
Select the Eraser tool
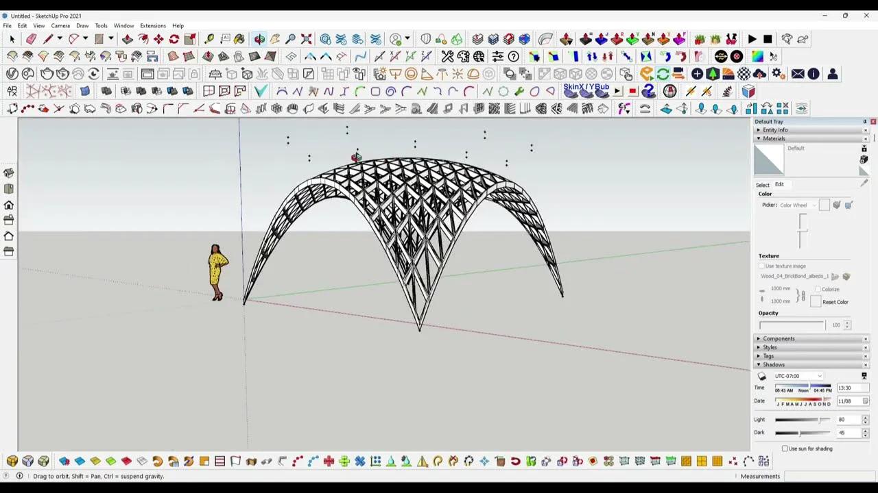coord(31,39)
